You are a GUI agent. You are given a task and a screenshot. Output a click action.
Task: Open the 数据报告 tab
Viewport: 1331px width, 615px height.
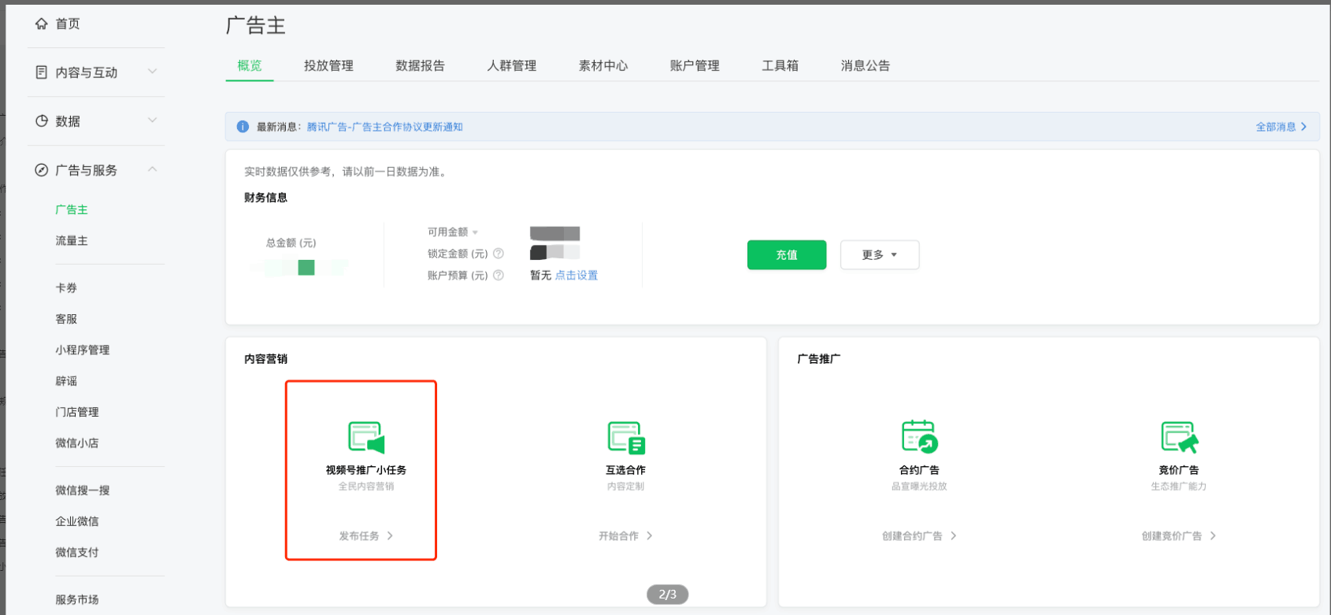tap(420, 65)
